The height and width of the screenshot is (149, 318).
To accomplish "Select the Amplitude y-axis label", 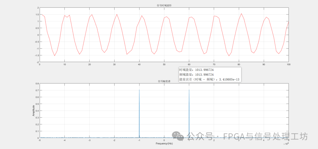I will coord(34,111).
